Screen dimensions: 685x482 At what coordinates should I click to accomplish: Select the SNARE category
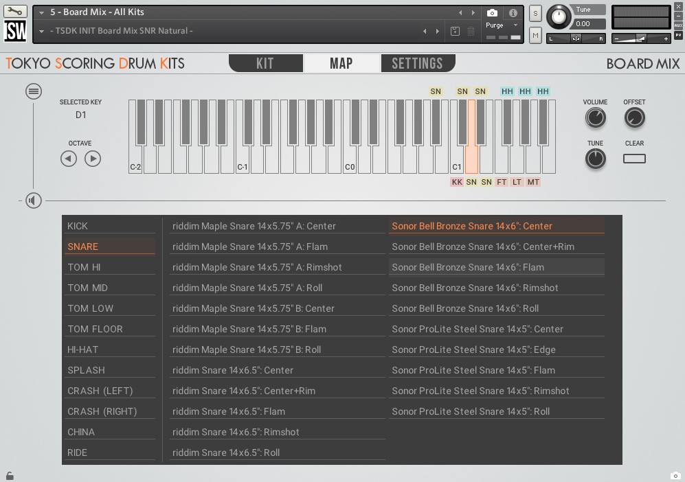coord(110,246)
